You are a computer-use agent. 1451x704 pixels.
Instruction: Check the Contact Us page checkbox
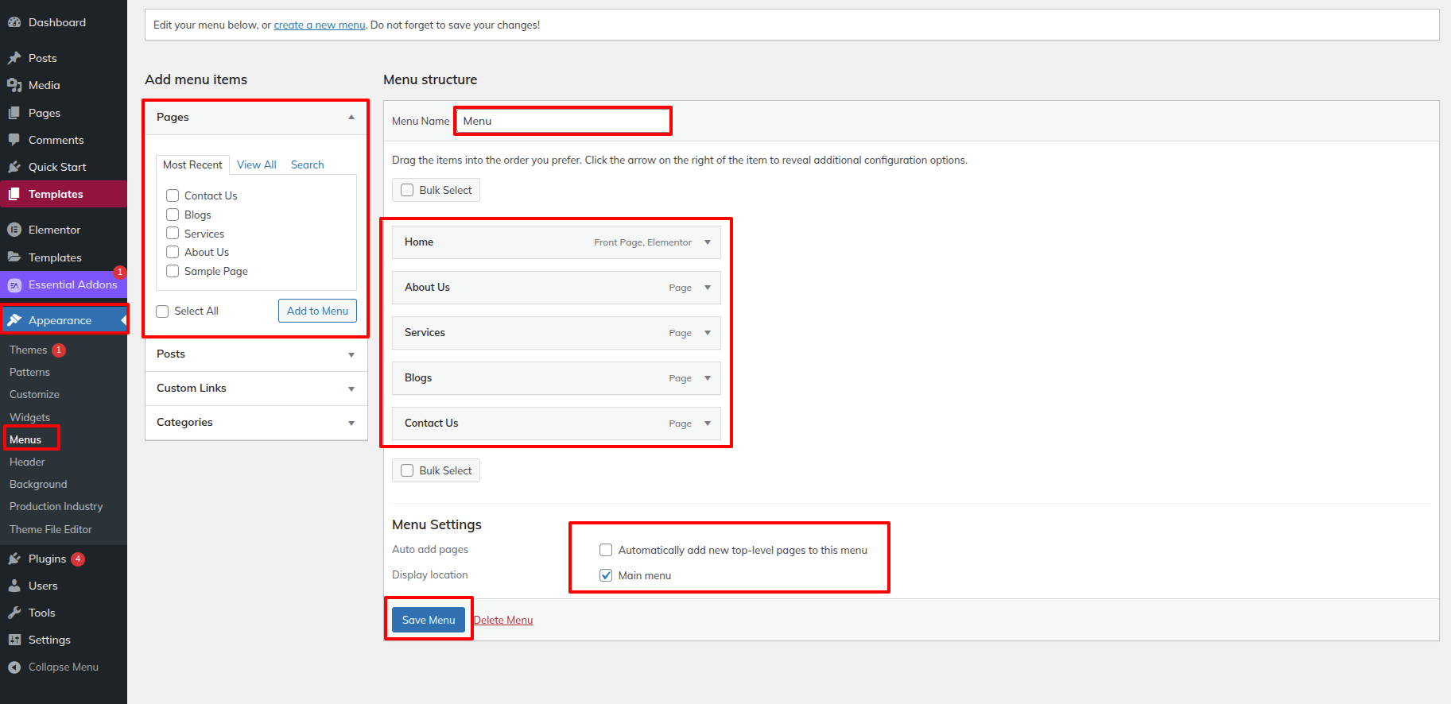point(173,195)
